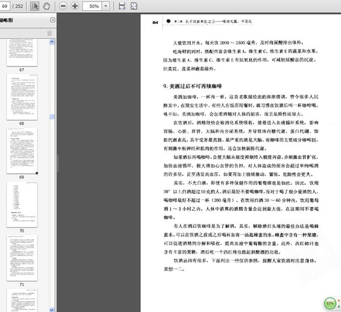Open page 68 thumbnail
Screen dimensions: 341x312
(x=22, y=97)
